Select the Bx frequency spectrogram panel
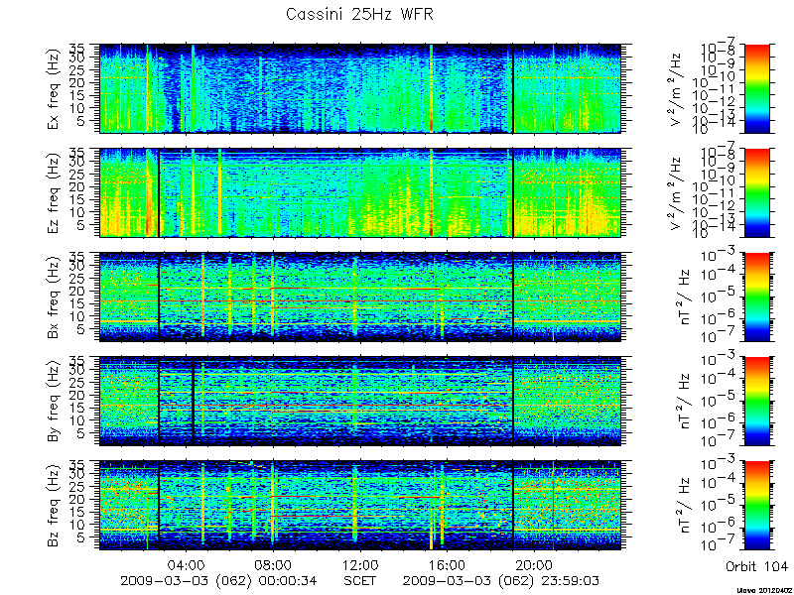The image size is (794, 595). pyautogui.click(x=360, y=297)
